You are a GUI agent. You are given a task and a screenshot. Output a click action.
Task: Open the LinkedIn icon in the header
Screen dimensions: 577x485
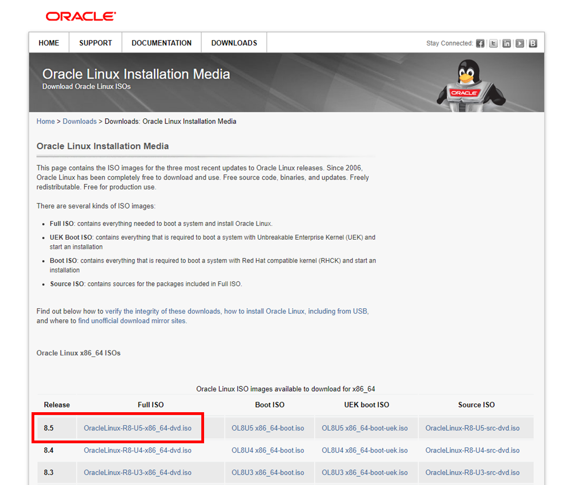point(506,43)
